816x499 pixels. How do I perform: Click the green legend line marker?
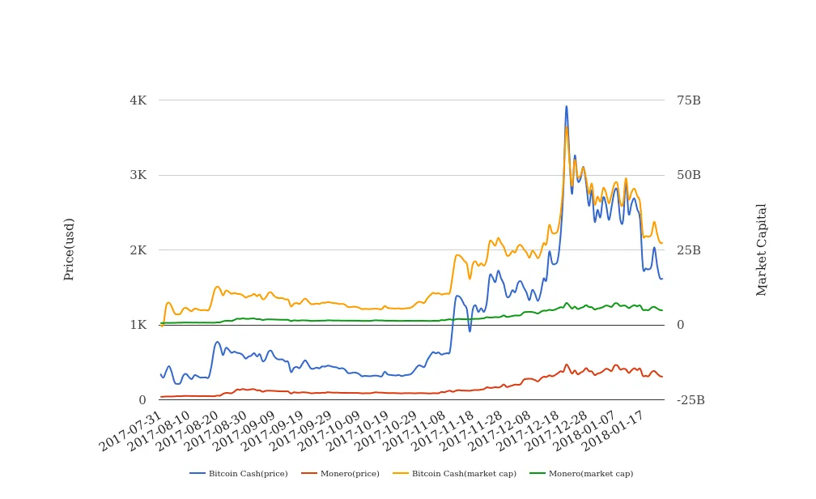537,473
